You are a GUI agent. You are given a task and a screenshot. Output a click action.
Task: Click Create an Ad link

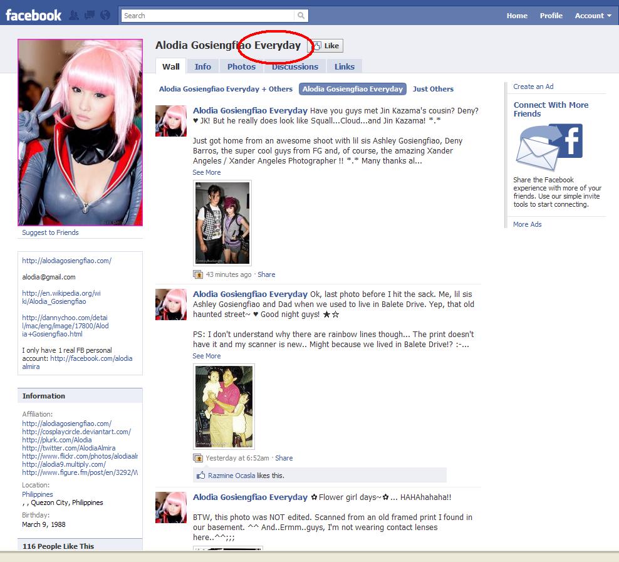(533, 86)
